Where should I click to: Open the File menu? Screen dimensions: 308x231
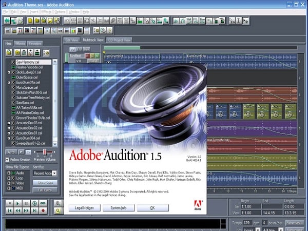click(6, 12)
